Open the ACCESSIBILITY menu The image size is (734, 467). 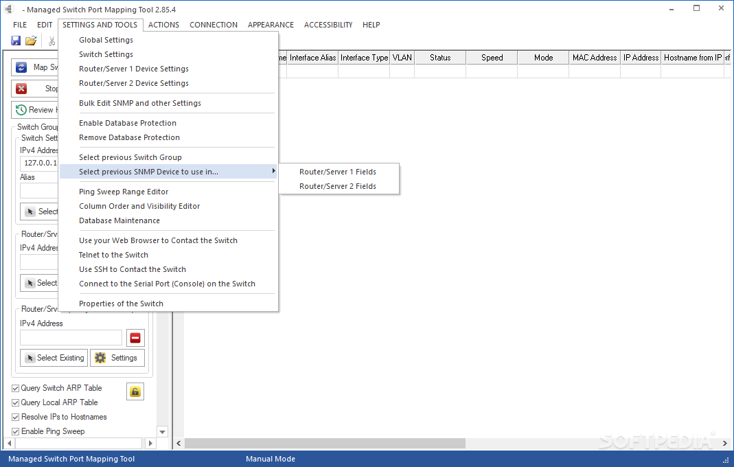coord(328,25)
